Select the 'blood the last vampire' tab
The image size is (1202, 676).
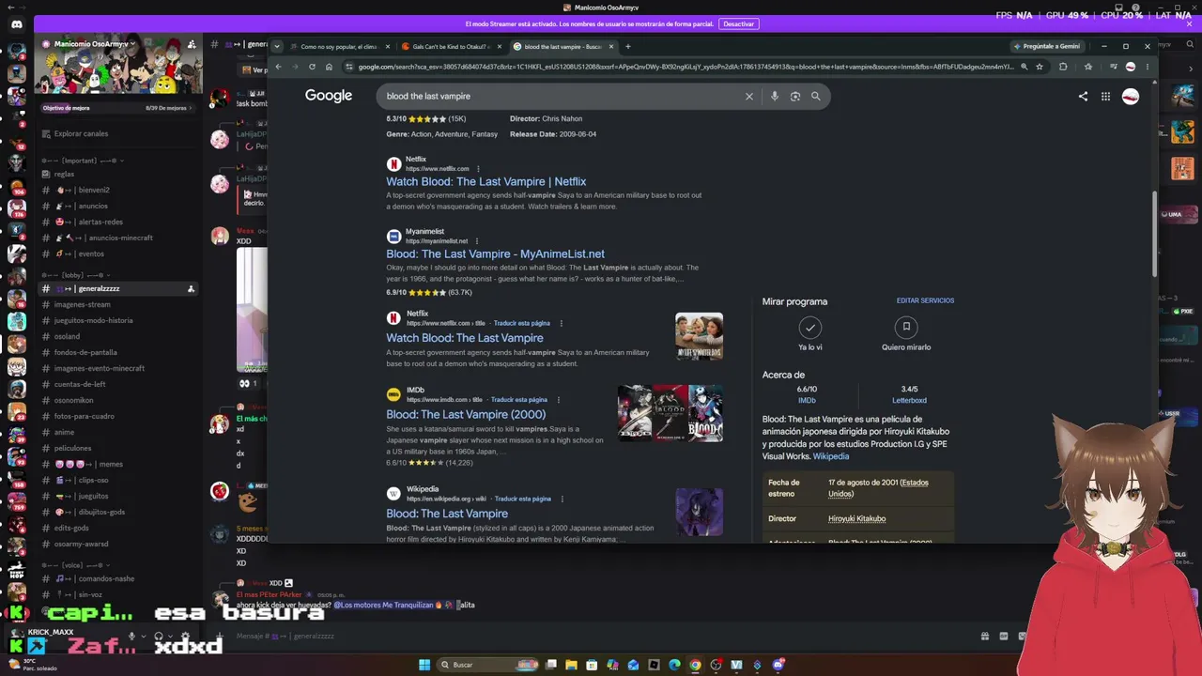click(x=562, y=46)
